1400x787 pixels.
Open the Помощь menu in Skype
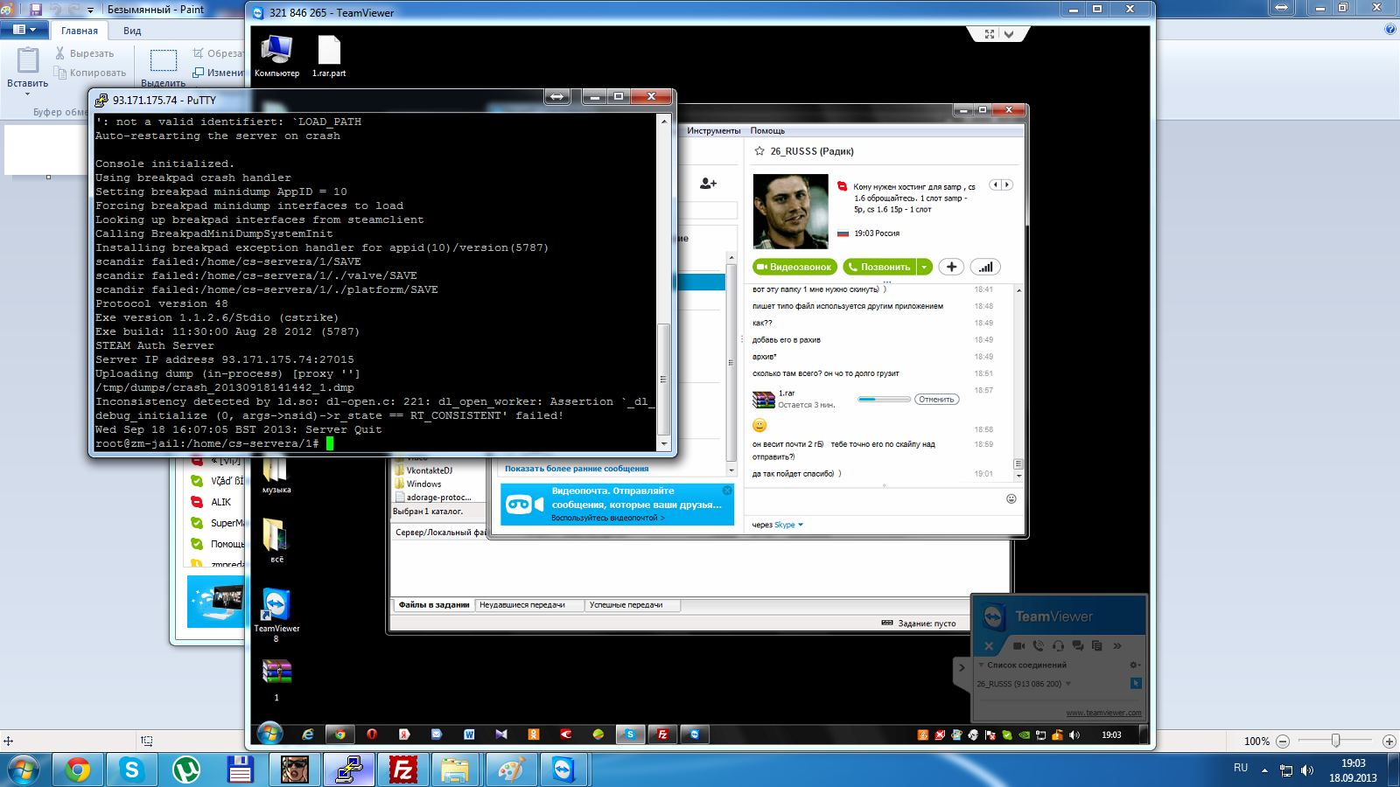[767, 131]
